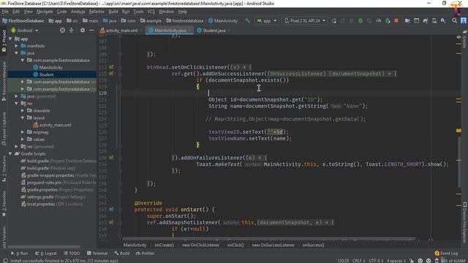Click the scroll-from-source target icon
This screenshot has height=263, width=468.
[62, 31]
